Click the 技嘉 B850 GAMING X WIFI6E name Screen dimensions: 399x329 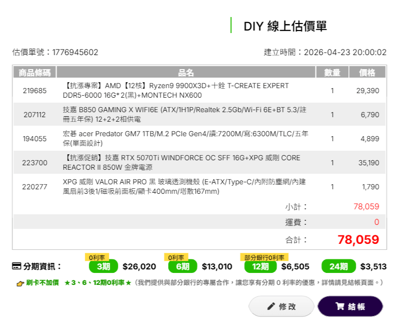(185, 115)
